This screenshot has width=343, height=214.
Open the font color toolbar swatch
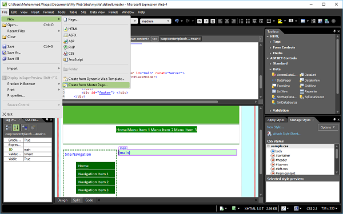click(x=291, y=21)
